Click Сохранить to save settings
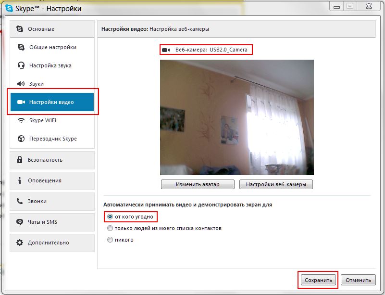The width and height of the screenshot is (385, 295). coord(318,280)
